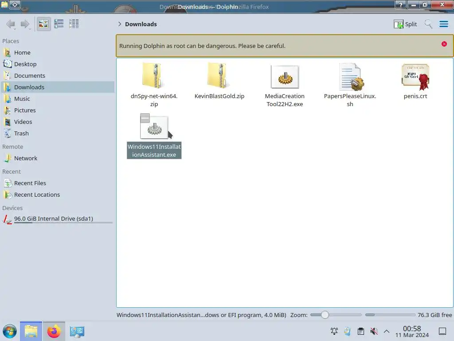Click the PapersPleaseLinux.sh file name

[x=350, y=100]
